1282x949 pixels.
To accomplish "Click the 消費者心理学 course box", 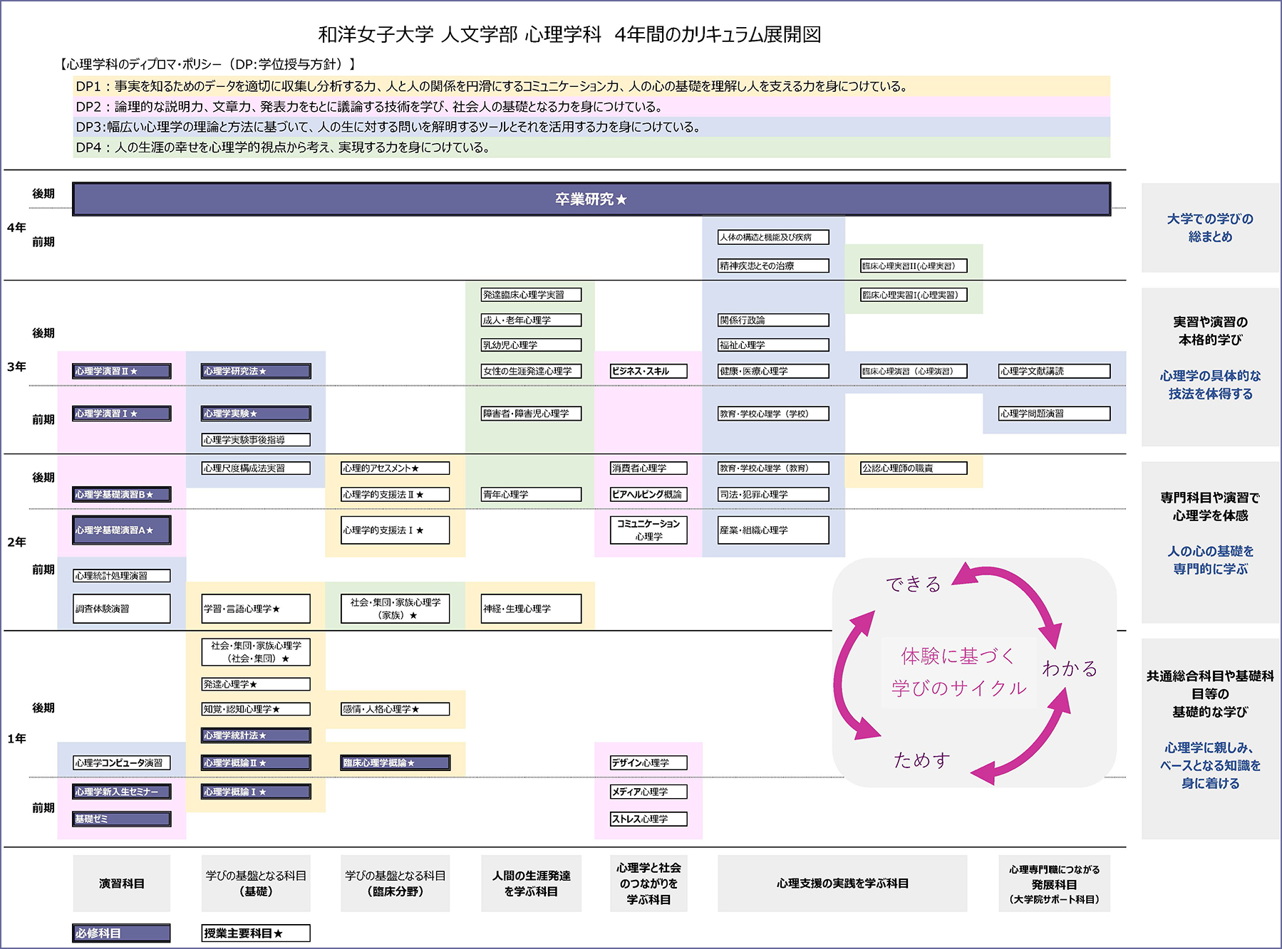I will (x=648, y=468).
